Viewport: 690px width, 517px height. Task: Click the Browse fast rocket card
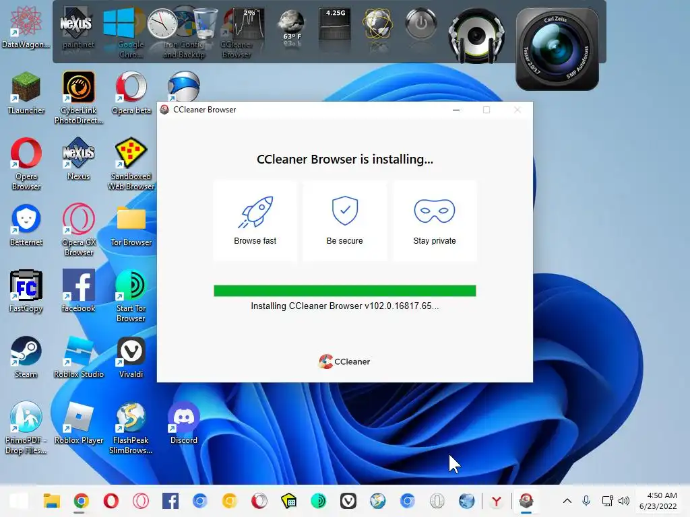coord(255,221)
